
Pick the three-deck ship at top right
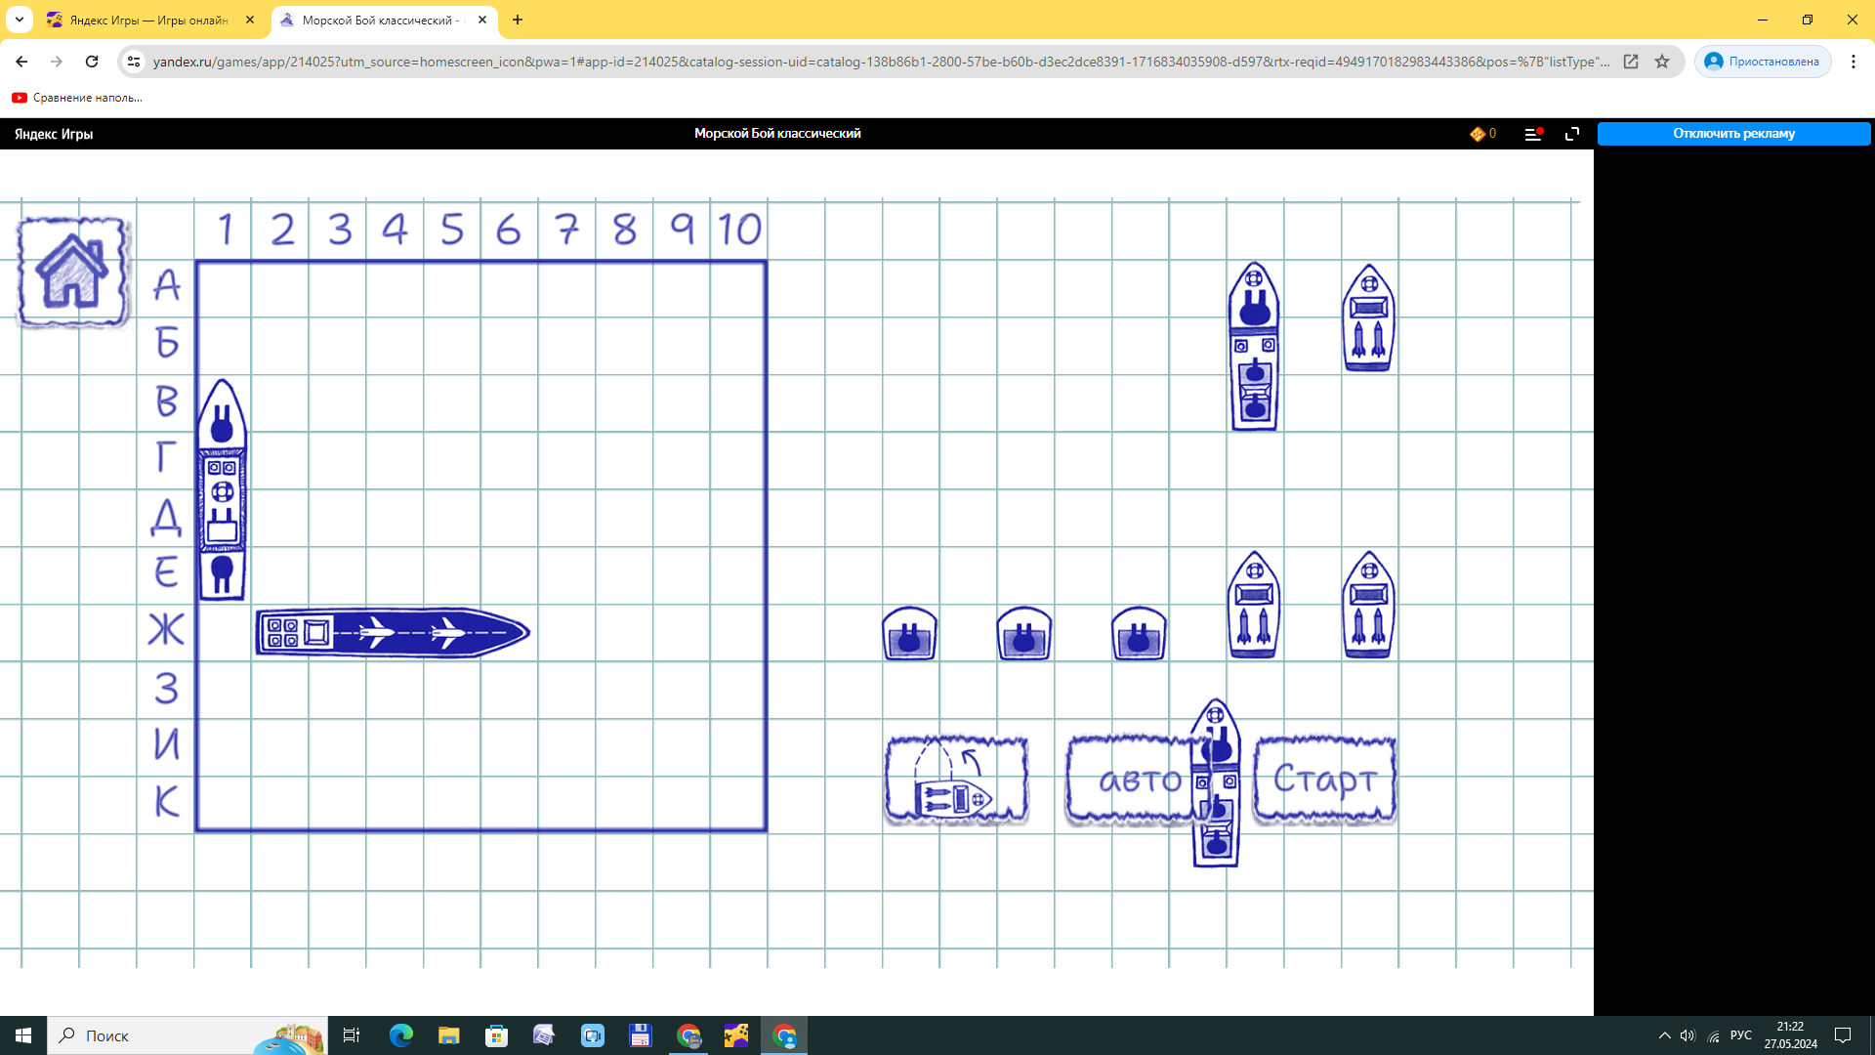tap(1254, 347)
